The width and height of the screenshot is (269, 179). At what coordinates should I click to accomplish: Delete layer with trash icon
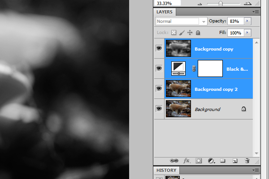[x=247, y=161]
